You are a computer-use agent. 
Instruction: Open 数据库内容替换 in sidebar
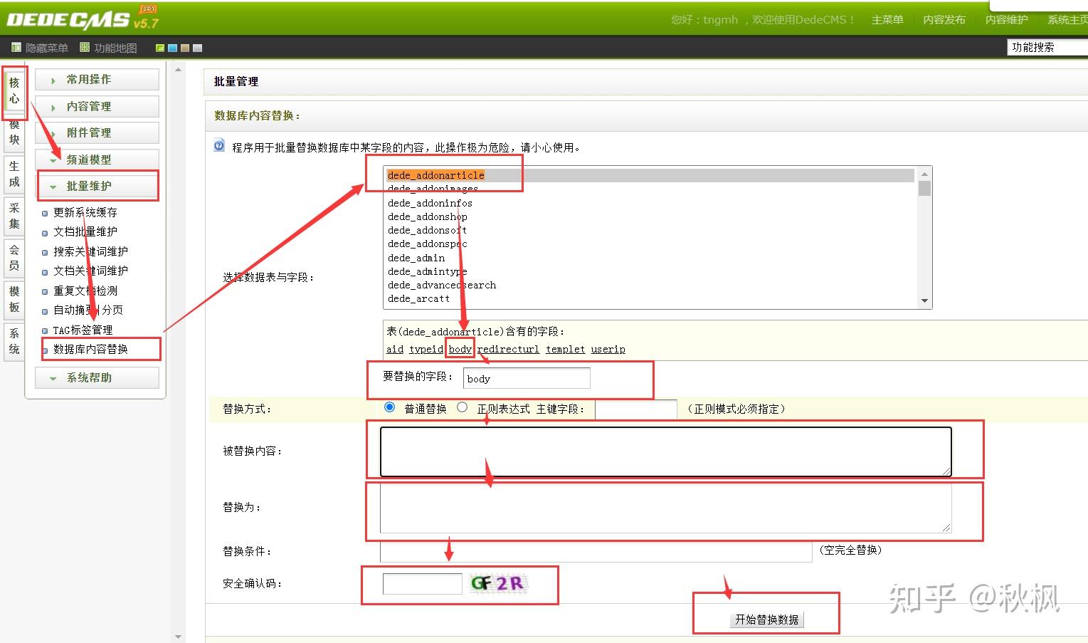(90, 350)
